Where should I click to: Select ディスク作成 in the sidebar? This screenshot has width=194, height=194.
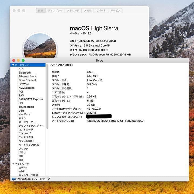click(26, 137)
